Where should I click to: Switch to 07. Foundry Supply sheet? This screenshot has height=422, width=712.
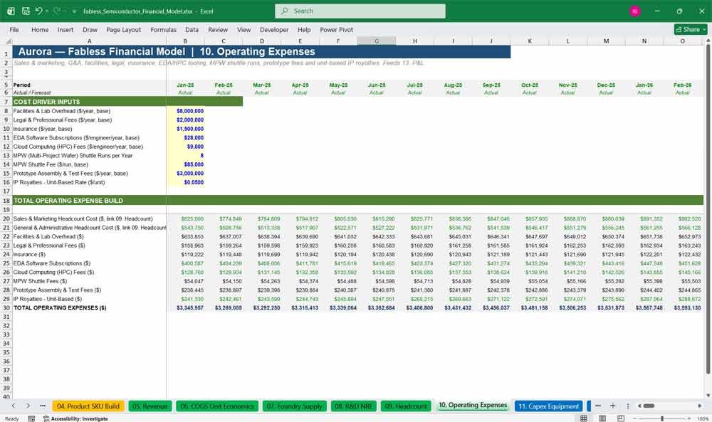pyautogui.click(x=294, y=406)
